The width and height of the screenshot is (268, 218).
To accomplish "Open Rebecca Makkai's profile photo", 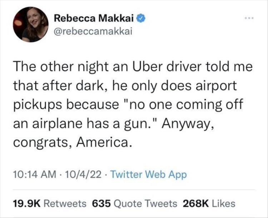I will pyautogui.click(x=31, y=24).
